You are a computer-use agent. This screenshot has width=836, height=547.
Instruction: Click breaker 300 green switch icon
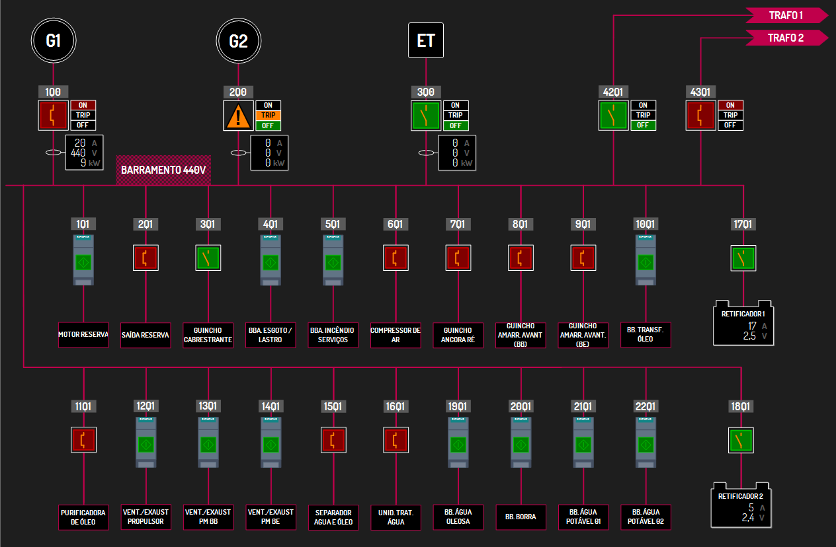click(x=426, y=116)
